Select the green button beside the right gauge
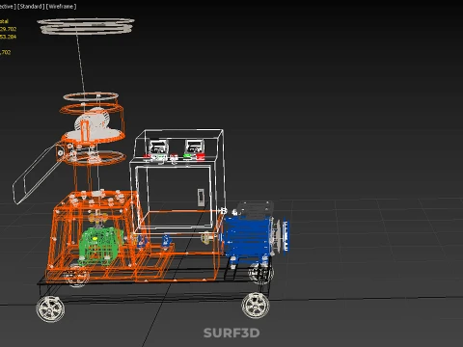Screen dimensions: 463x347 (x=187, y=156)
